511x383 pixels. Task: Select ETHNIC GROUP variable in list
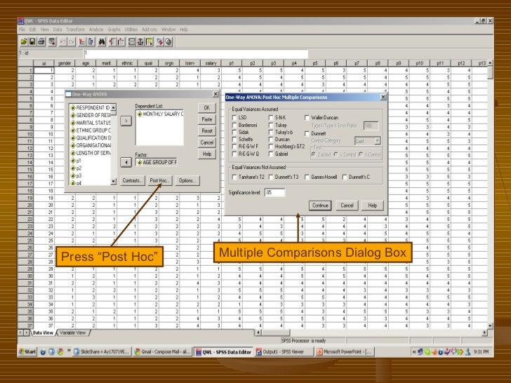coord(91,130)
